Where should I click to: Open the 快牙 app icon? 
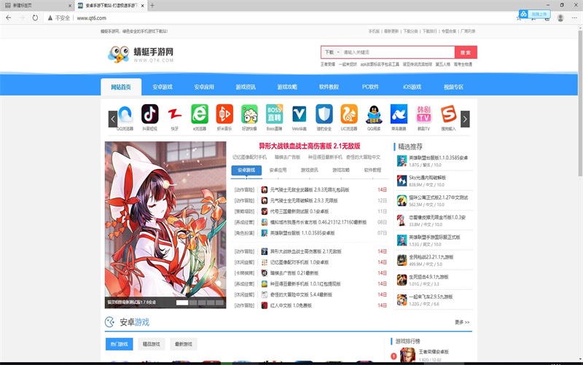coord(175,114)
